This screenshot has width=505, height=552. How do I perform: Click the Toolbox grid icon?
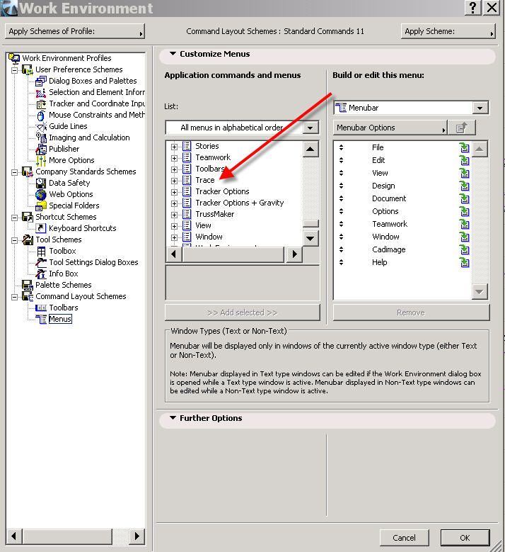[41, 251]
